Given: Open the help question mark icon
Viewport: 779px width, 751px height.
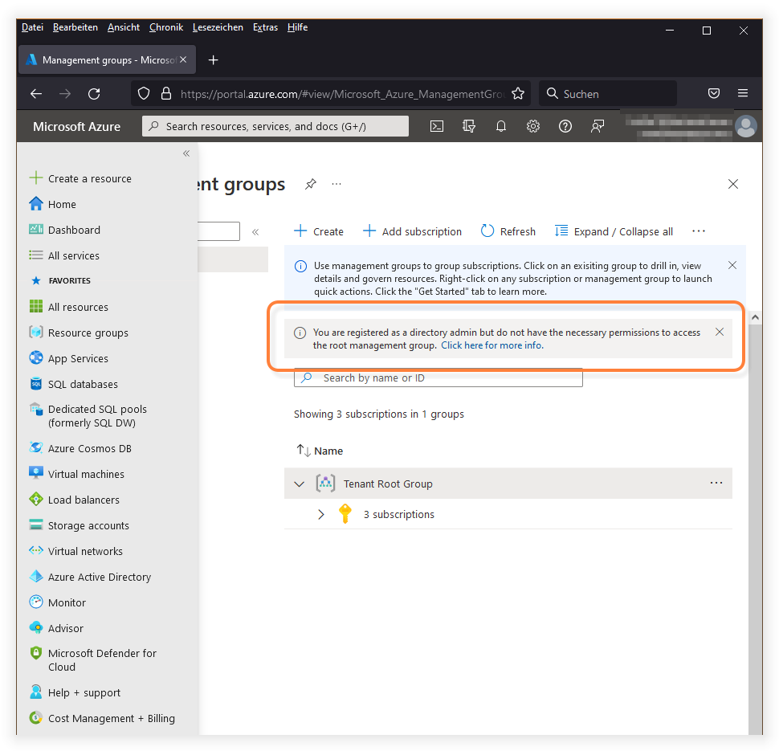Looking at the screenshot, I should tap(565, 126).
